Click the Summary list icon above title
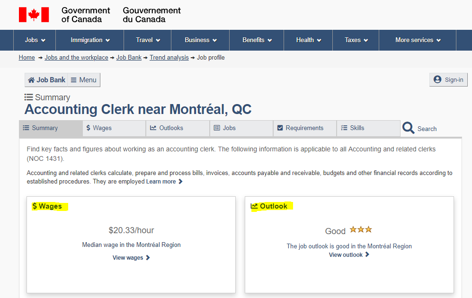 pos(28,97)
